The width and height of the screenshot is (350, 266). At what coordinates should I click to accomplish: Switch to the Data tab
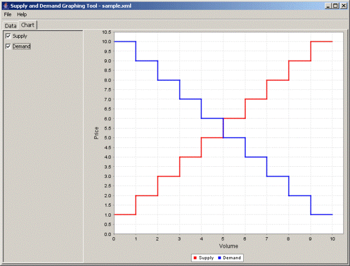click(11, 25)
